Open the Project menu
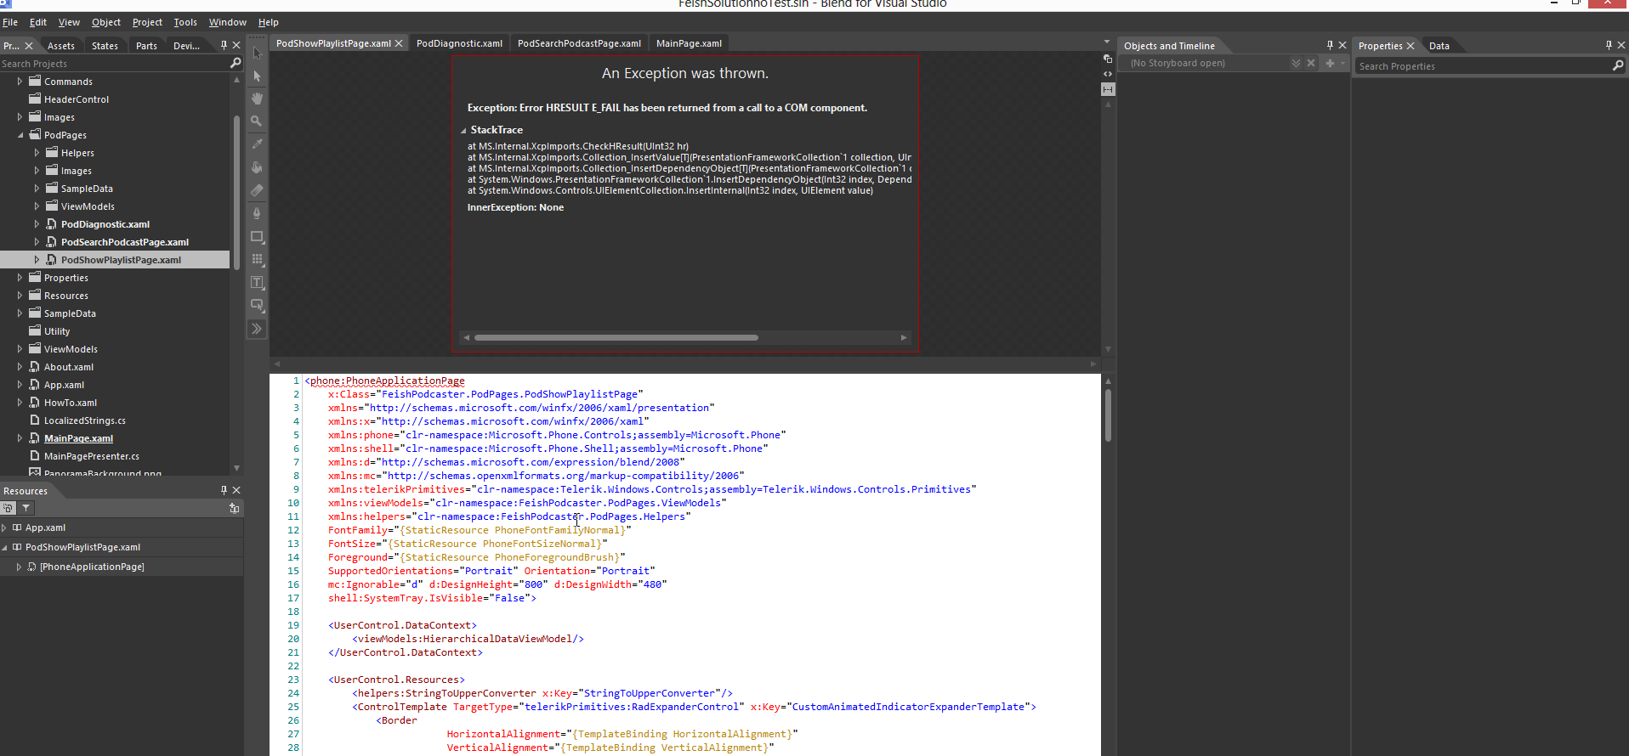The image size is (1629, 756). pos(147,22)
